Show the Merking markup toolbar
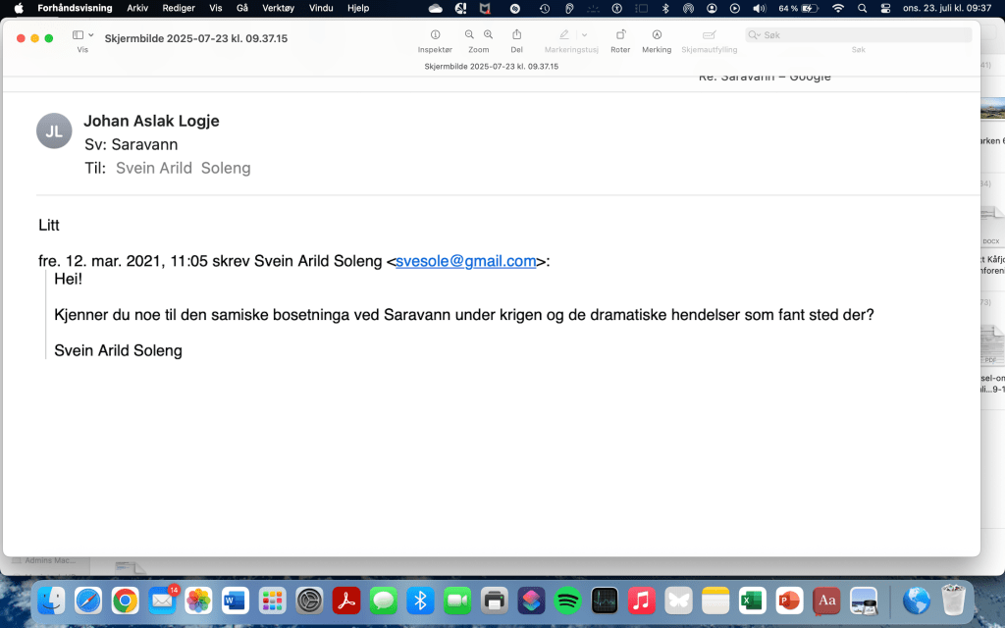Screen dimensions: 1005x628 pyautogui.click(x=657, y=34)
